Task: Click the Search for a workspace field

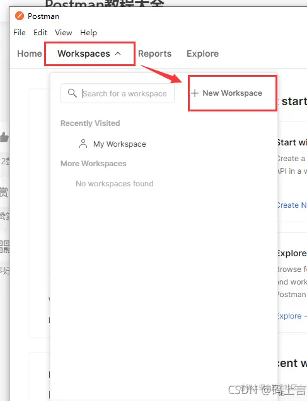Action: (x=117, y=93)
